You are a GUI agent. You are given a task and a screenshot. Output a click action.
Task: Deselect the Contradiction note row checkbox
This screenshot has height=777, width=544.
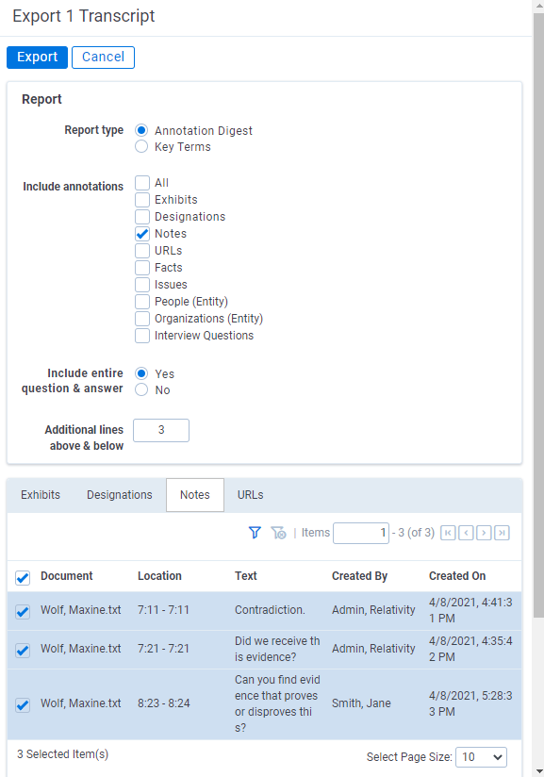23,611
